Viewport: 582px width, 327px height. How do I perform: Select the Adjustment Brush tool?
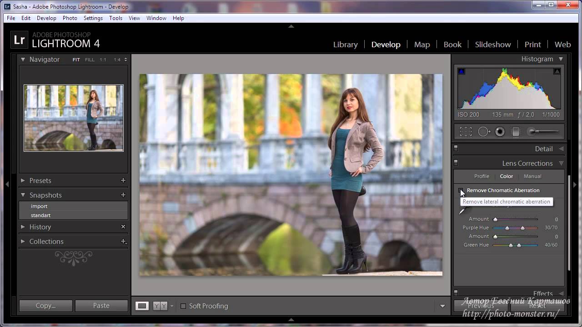coord(543,132)
